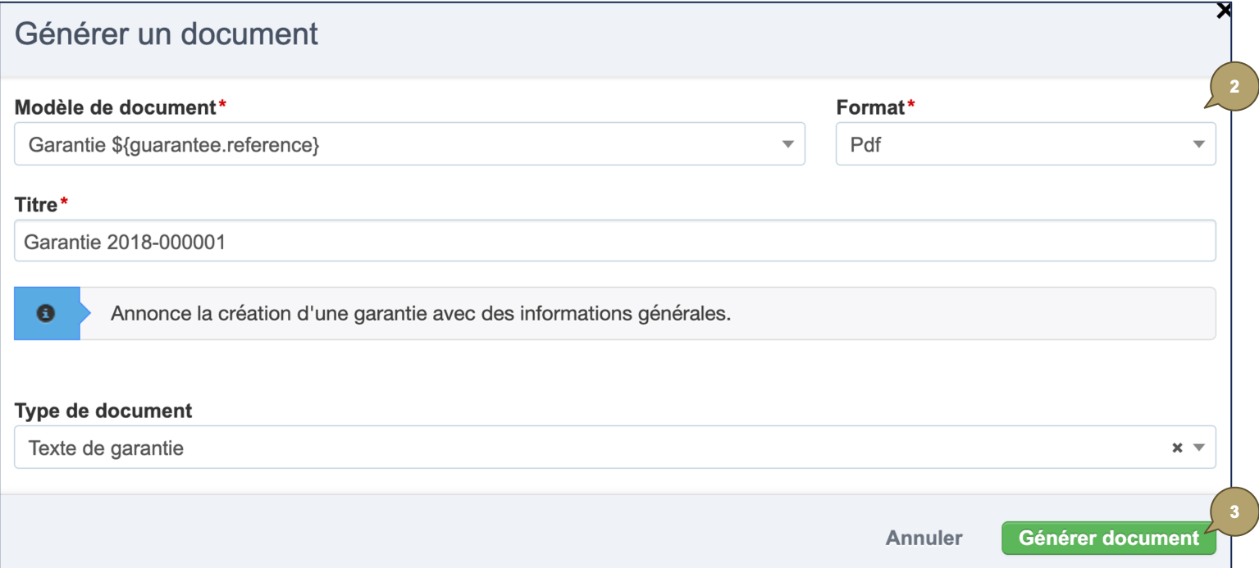Open the Format dropdown showing Pdf
This screenshot has height=568, width=1259.
1025,143
